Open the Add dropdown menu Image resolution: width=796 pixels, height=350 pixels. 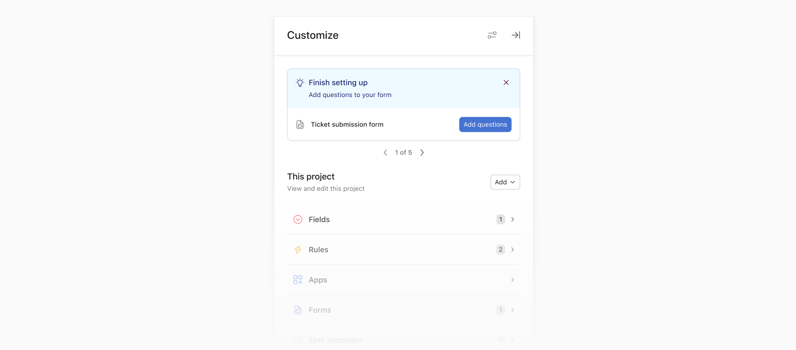[505, 182]
